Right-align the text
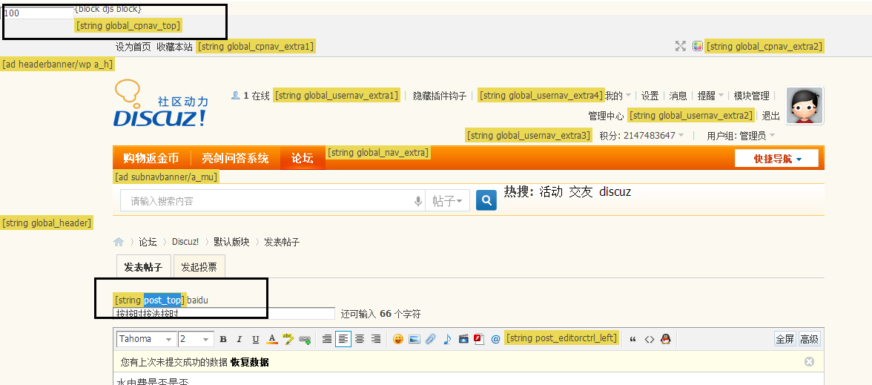The height and width of the screenshot is (385, 872). click(376, 339)
